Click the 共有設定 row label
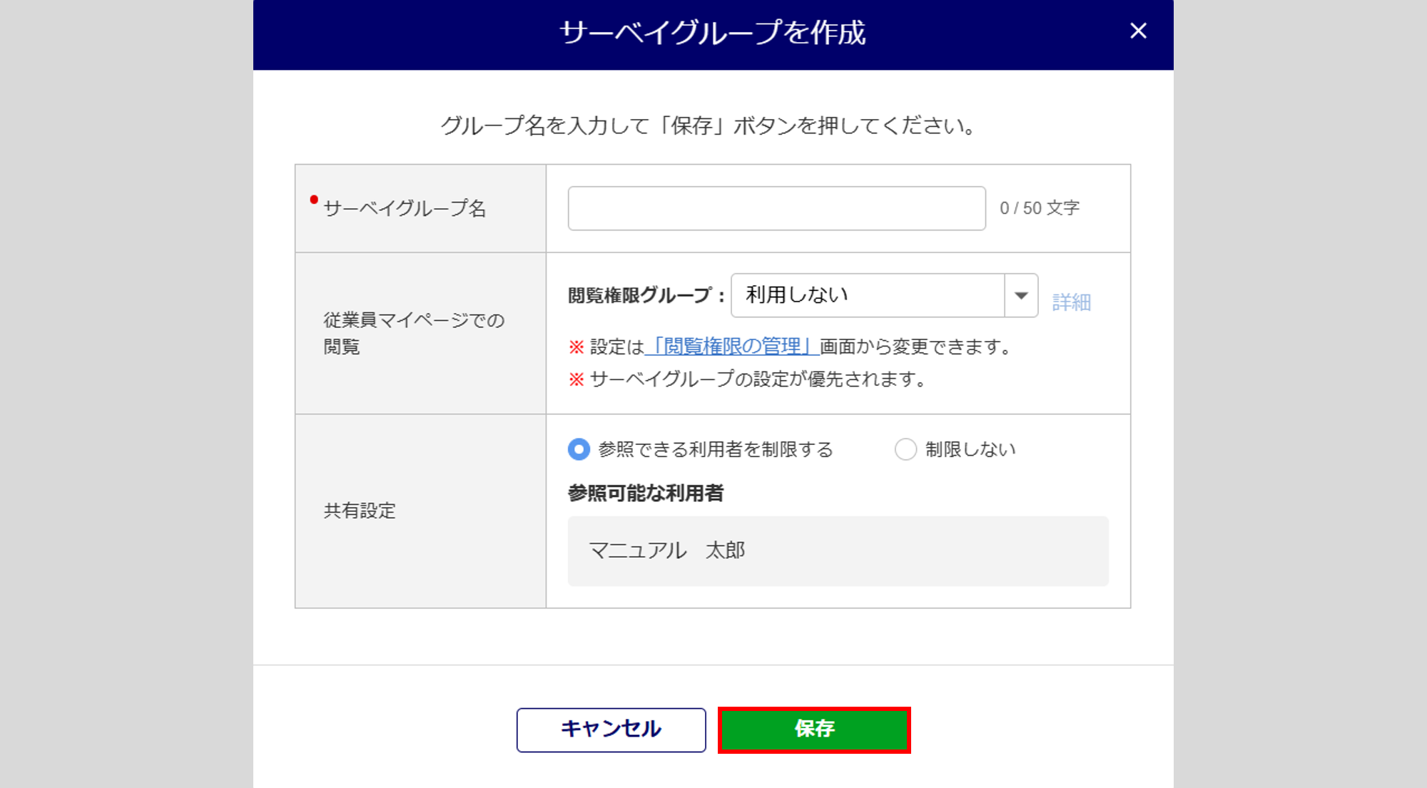The image size is (1427, 788). tap(360, 511)
